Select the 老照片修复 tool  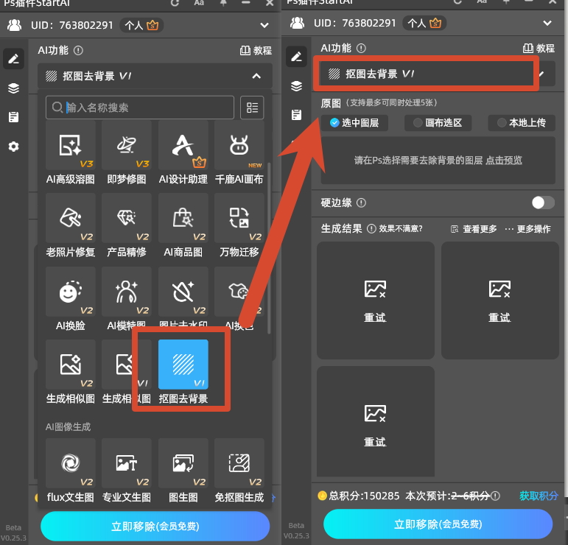pyautogui.click(x=70, y=218)
